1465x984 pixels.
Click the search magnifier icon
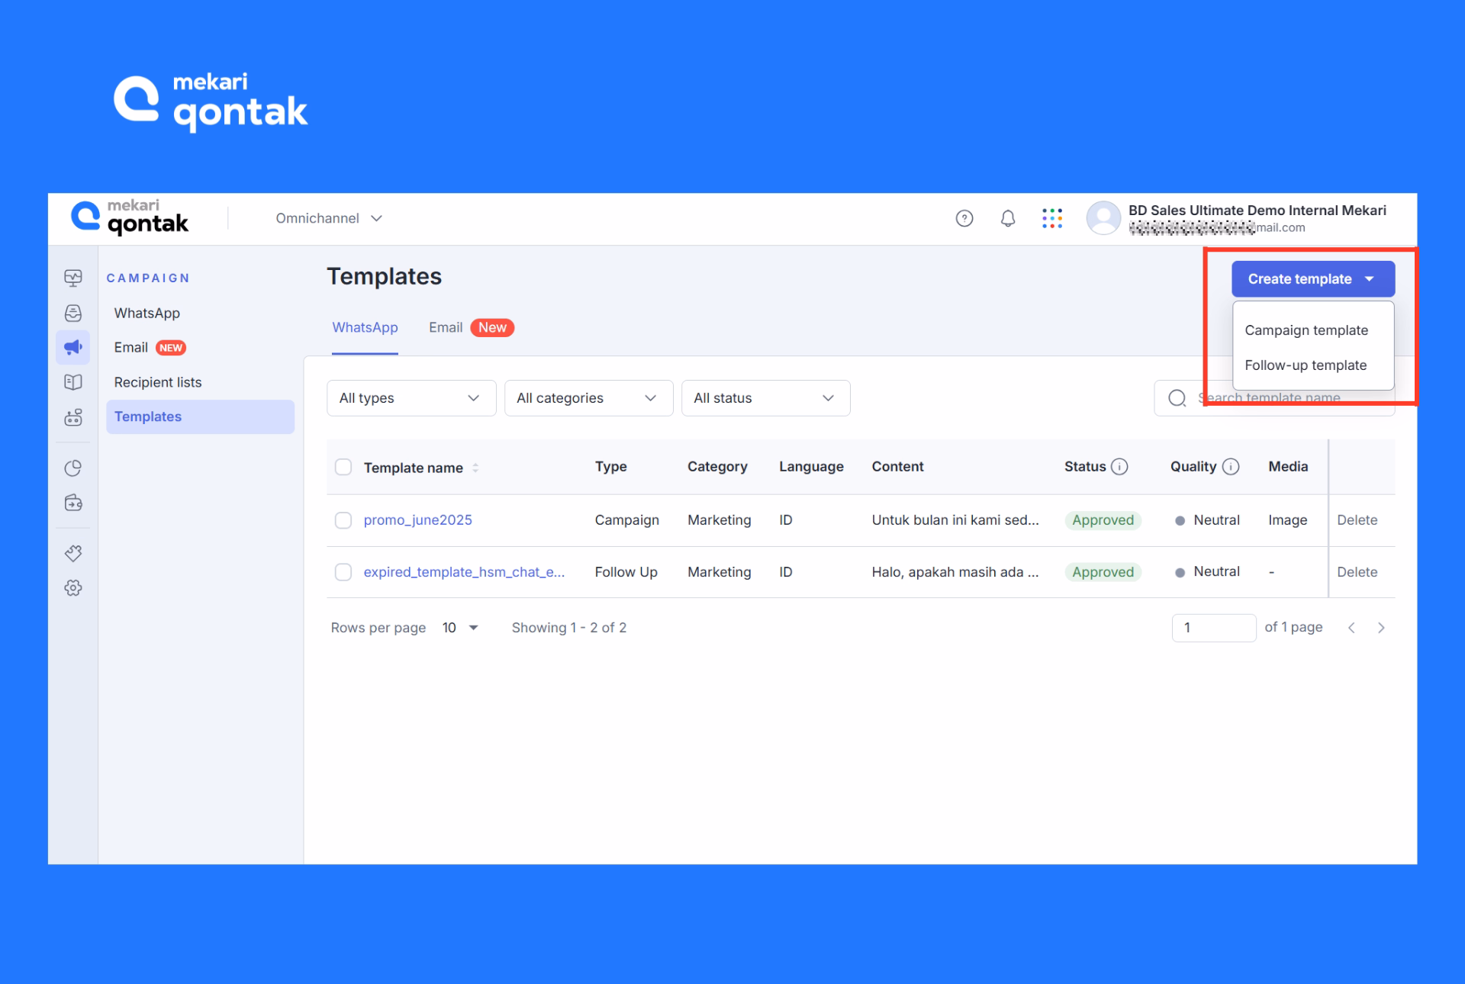click(x=1177, y=398)
